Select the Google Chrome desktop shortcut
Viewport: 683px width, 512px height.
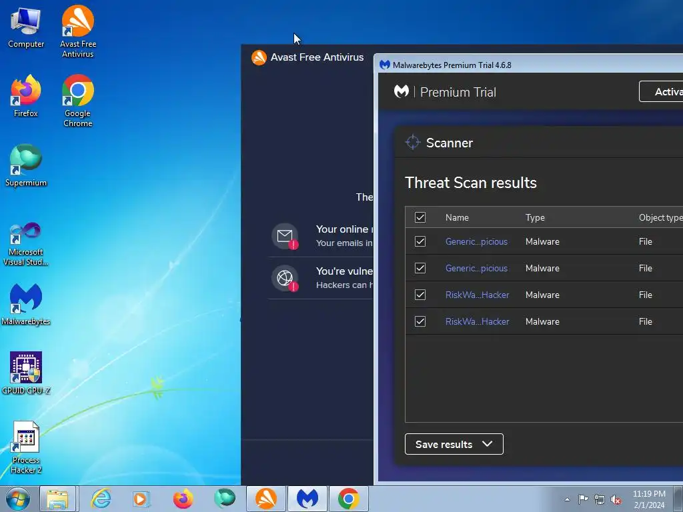click(78, 101)
